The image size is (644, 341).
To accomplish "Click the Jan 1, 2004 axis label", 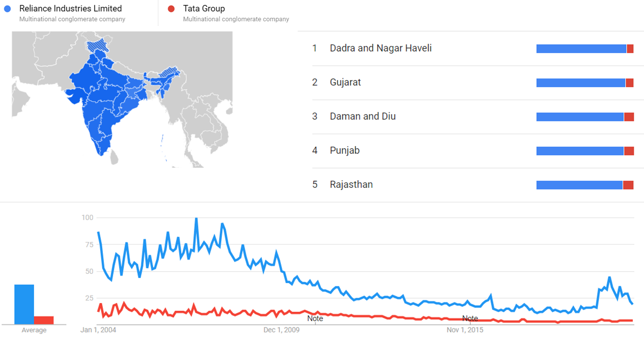I will tap(98, 330).
